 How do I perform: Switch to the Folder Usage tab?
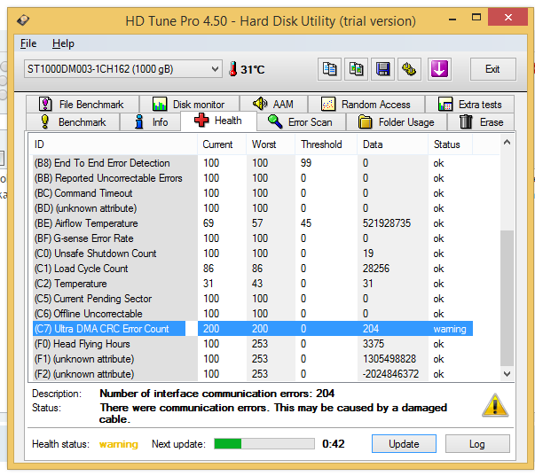[397, 122]
